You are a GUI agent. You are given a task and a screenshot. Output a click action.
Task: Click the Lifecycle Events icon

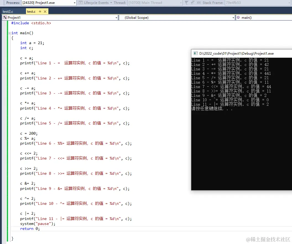click(81, 2)
